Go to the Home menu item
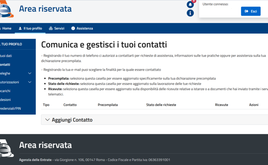The width and height of the screenshot is (268, 165). coord(7,28)
